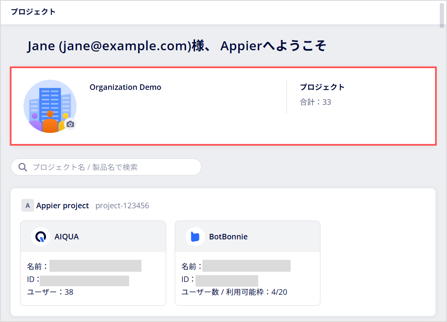
Task: Click the BotBonnie card title label
Action: 228,237
